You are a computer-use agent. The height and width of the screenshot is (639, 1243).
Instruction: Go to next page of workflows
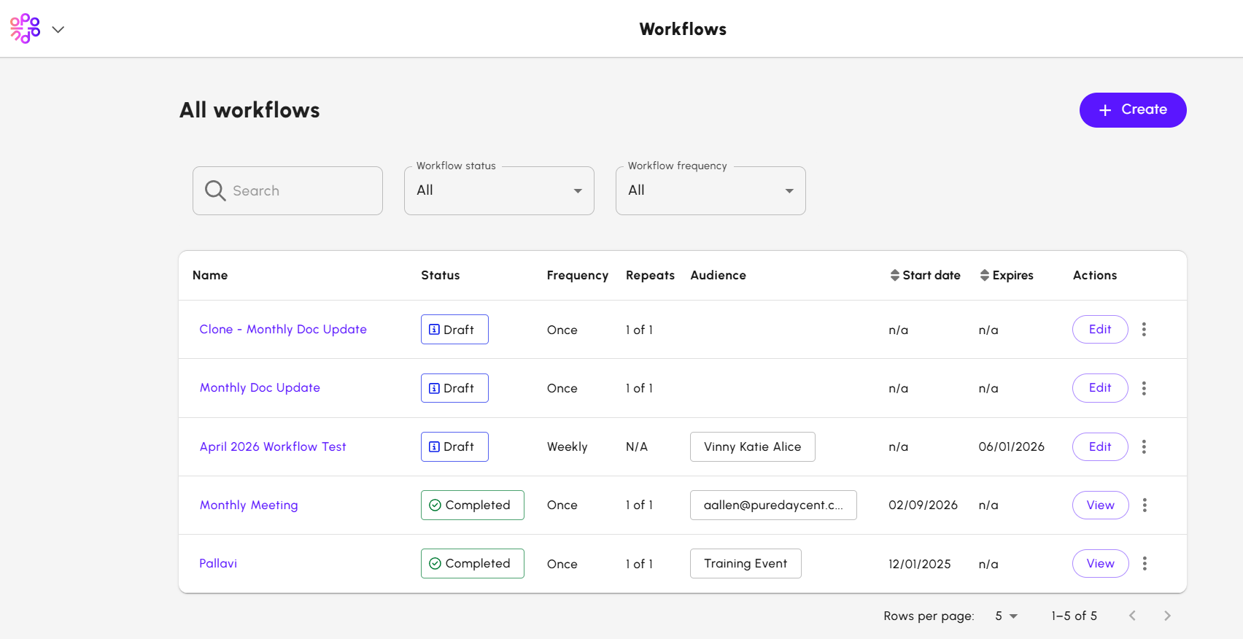(x=1167, y=616)
